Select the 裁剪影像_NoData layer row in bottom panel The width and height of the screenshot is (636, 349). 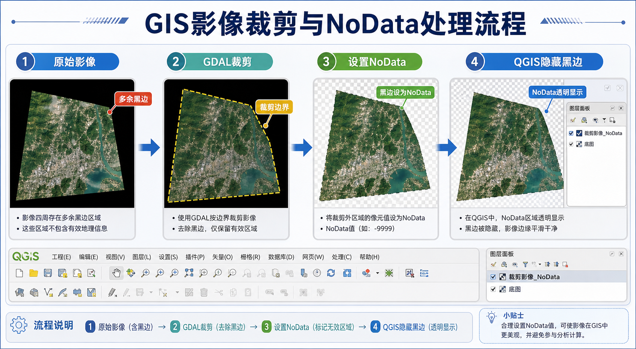556,277
